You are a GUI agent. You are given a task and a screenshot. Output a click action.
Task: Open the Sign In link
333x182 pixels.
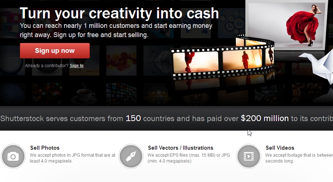pos(77,66)
